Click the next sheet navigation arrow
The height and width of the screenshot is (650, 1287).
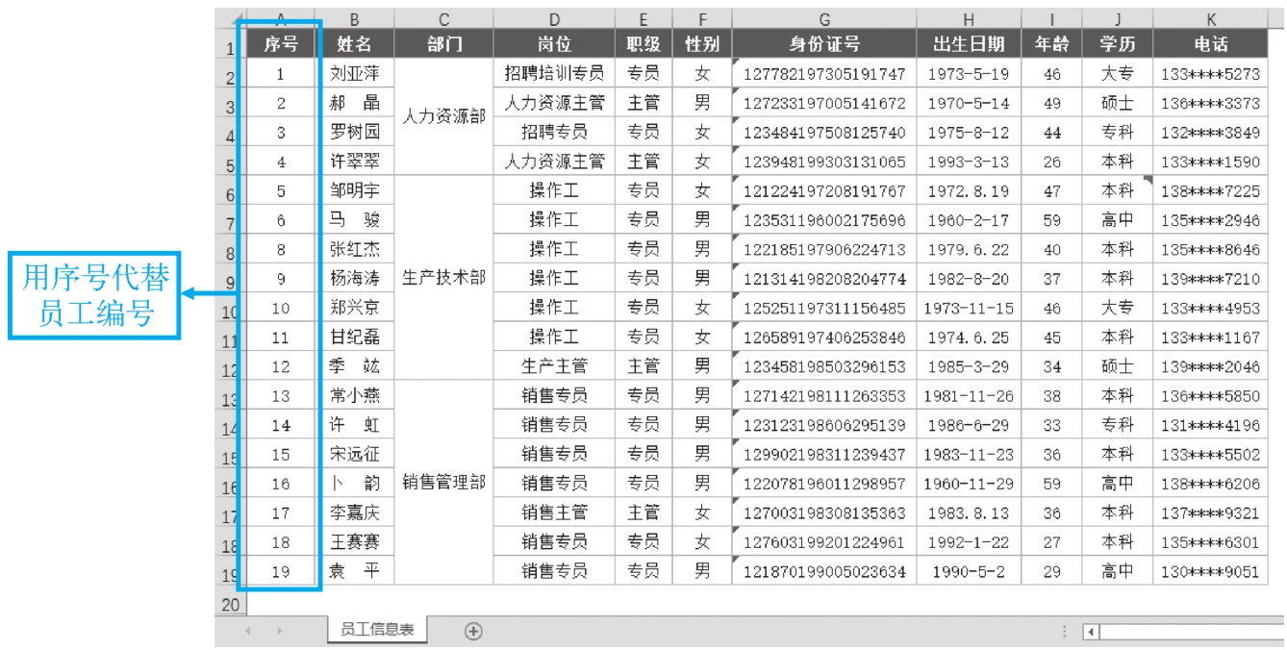pos(280,632)
